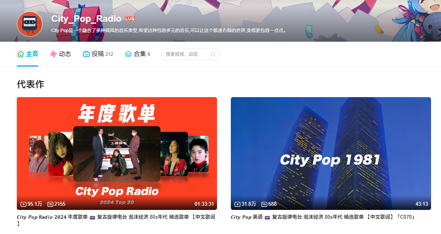Click the green home icon
The height and width of the screenshot is (234, 441).
(x=21, y=54)
